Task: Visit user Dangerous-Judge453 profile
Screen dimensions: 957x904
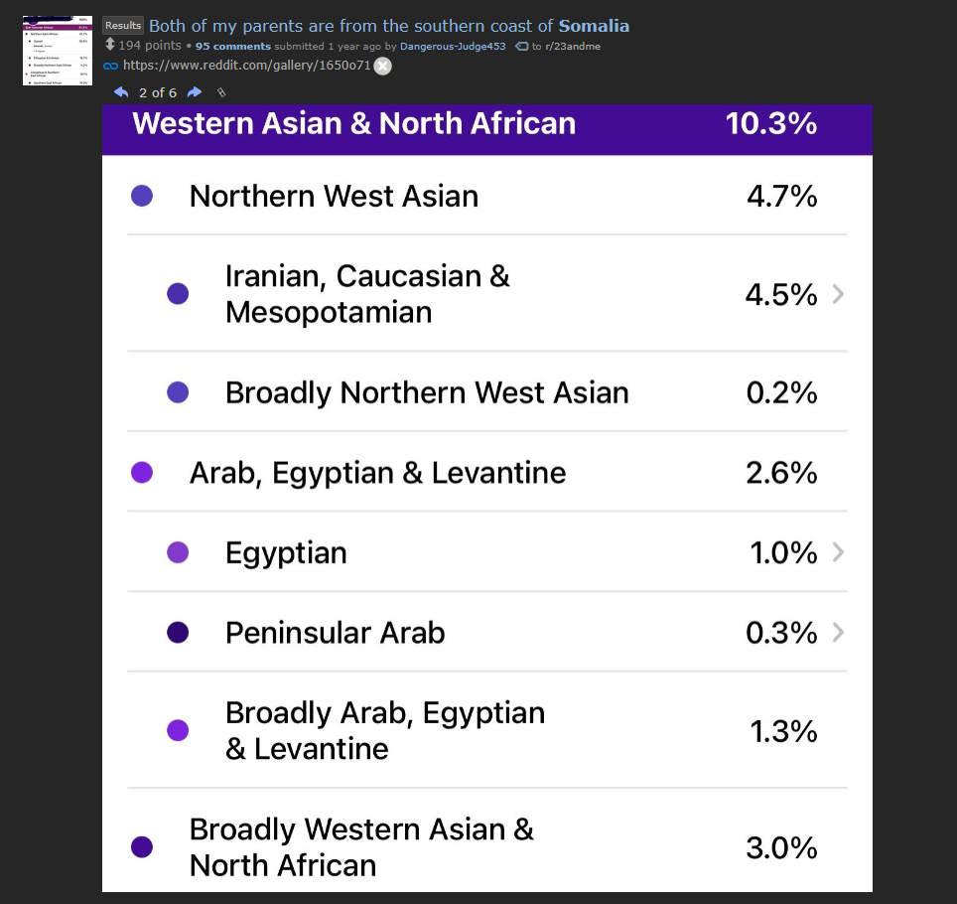Action: (453, 47)
